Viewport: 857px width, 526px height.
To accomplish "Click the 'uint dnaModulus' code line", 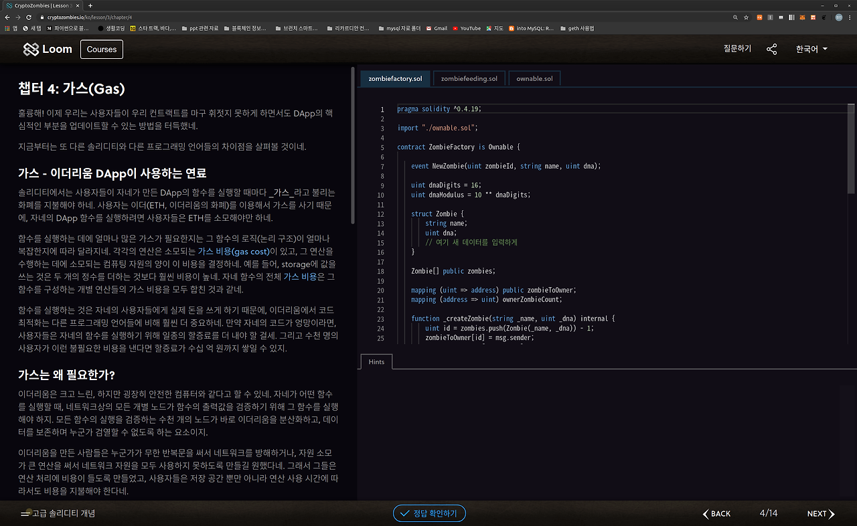I will 471,195.
